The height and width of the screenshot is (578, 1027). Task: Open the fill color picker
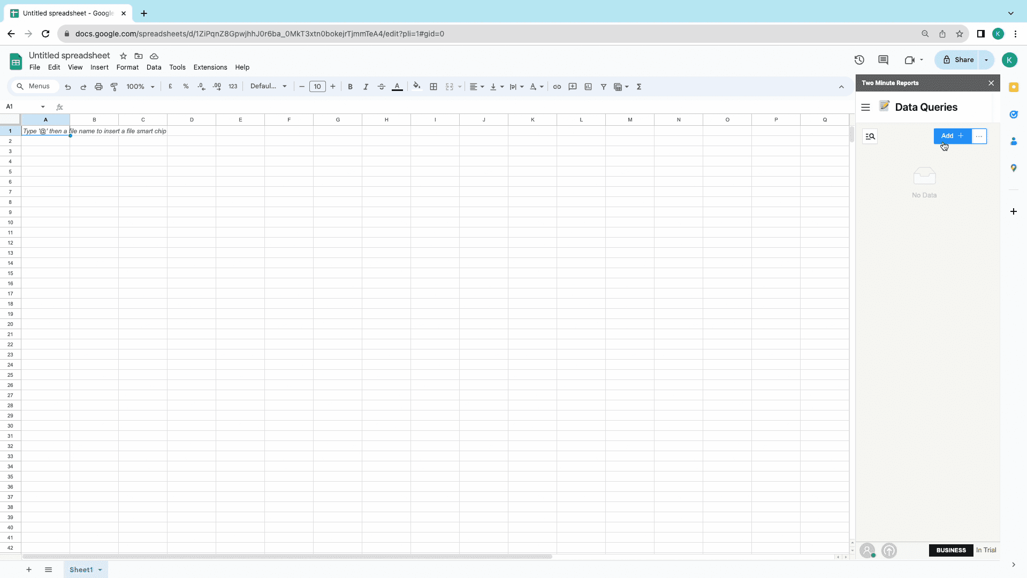coord(417,86)
